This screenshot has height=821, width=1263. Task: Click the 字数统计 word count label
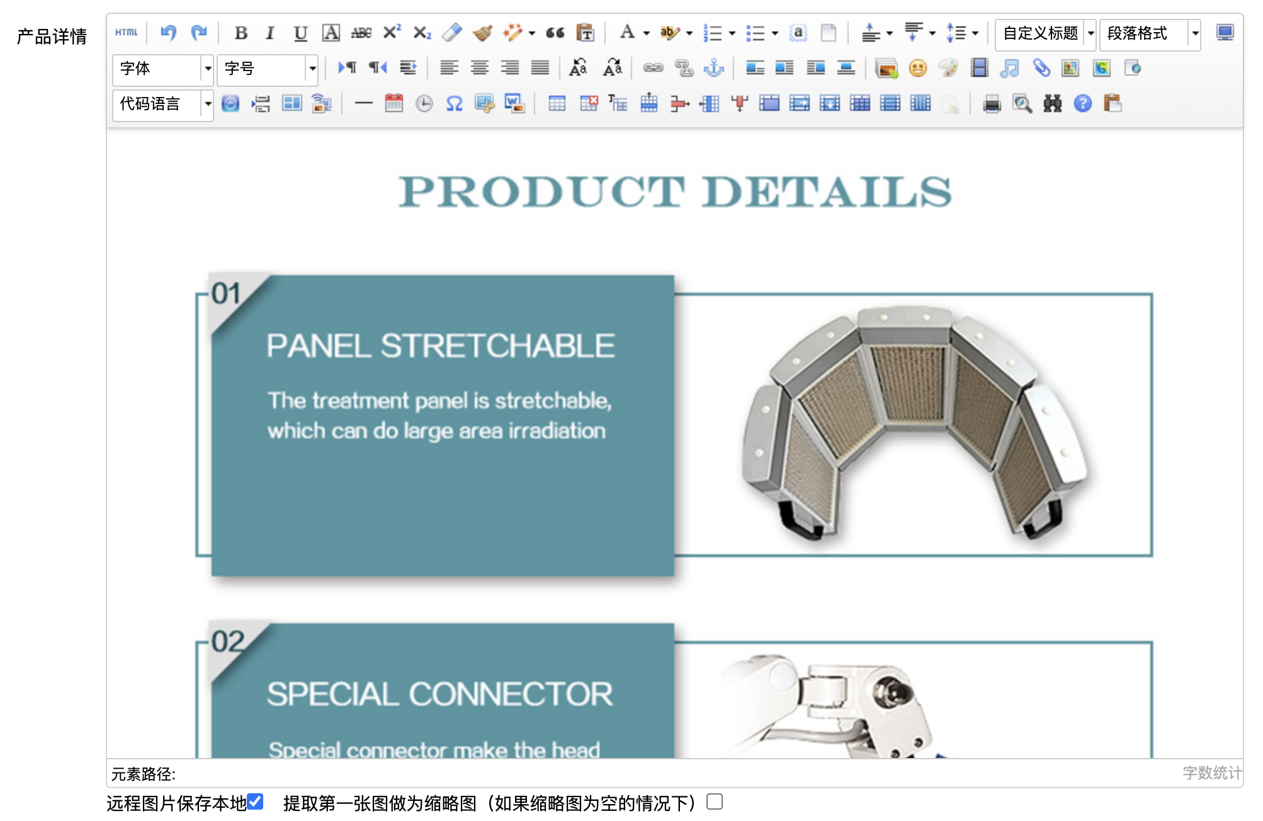tap(1211, 773)
